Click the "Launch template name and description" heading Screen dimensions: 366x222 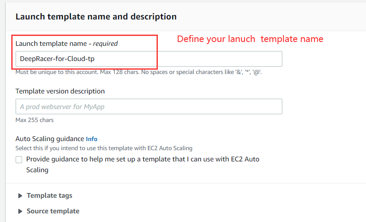[96, 17]
